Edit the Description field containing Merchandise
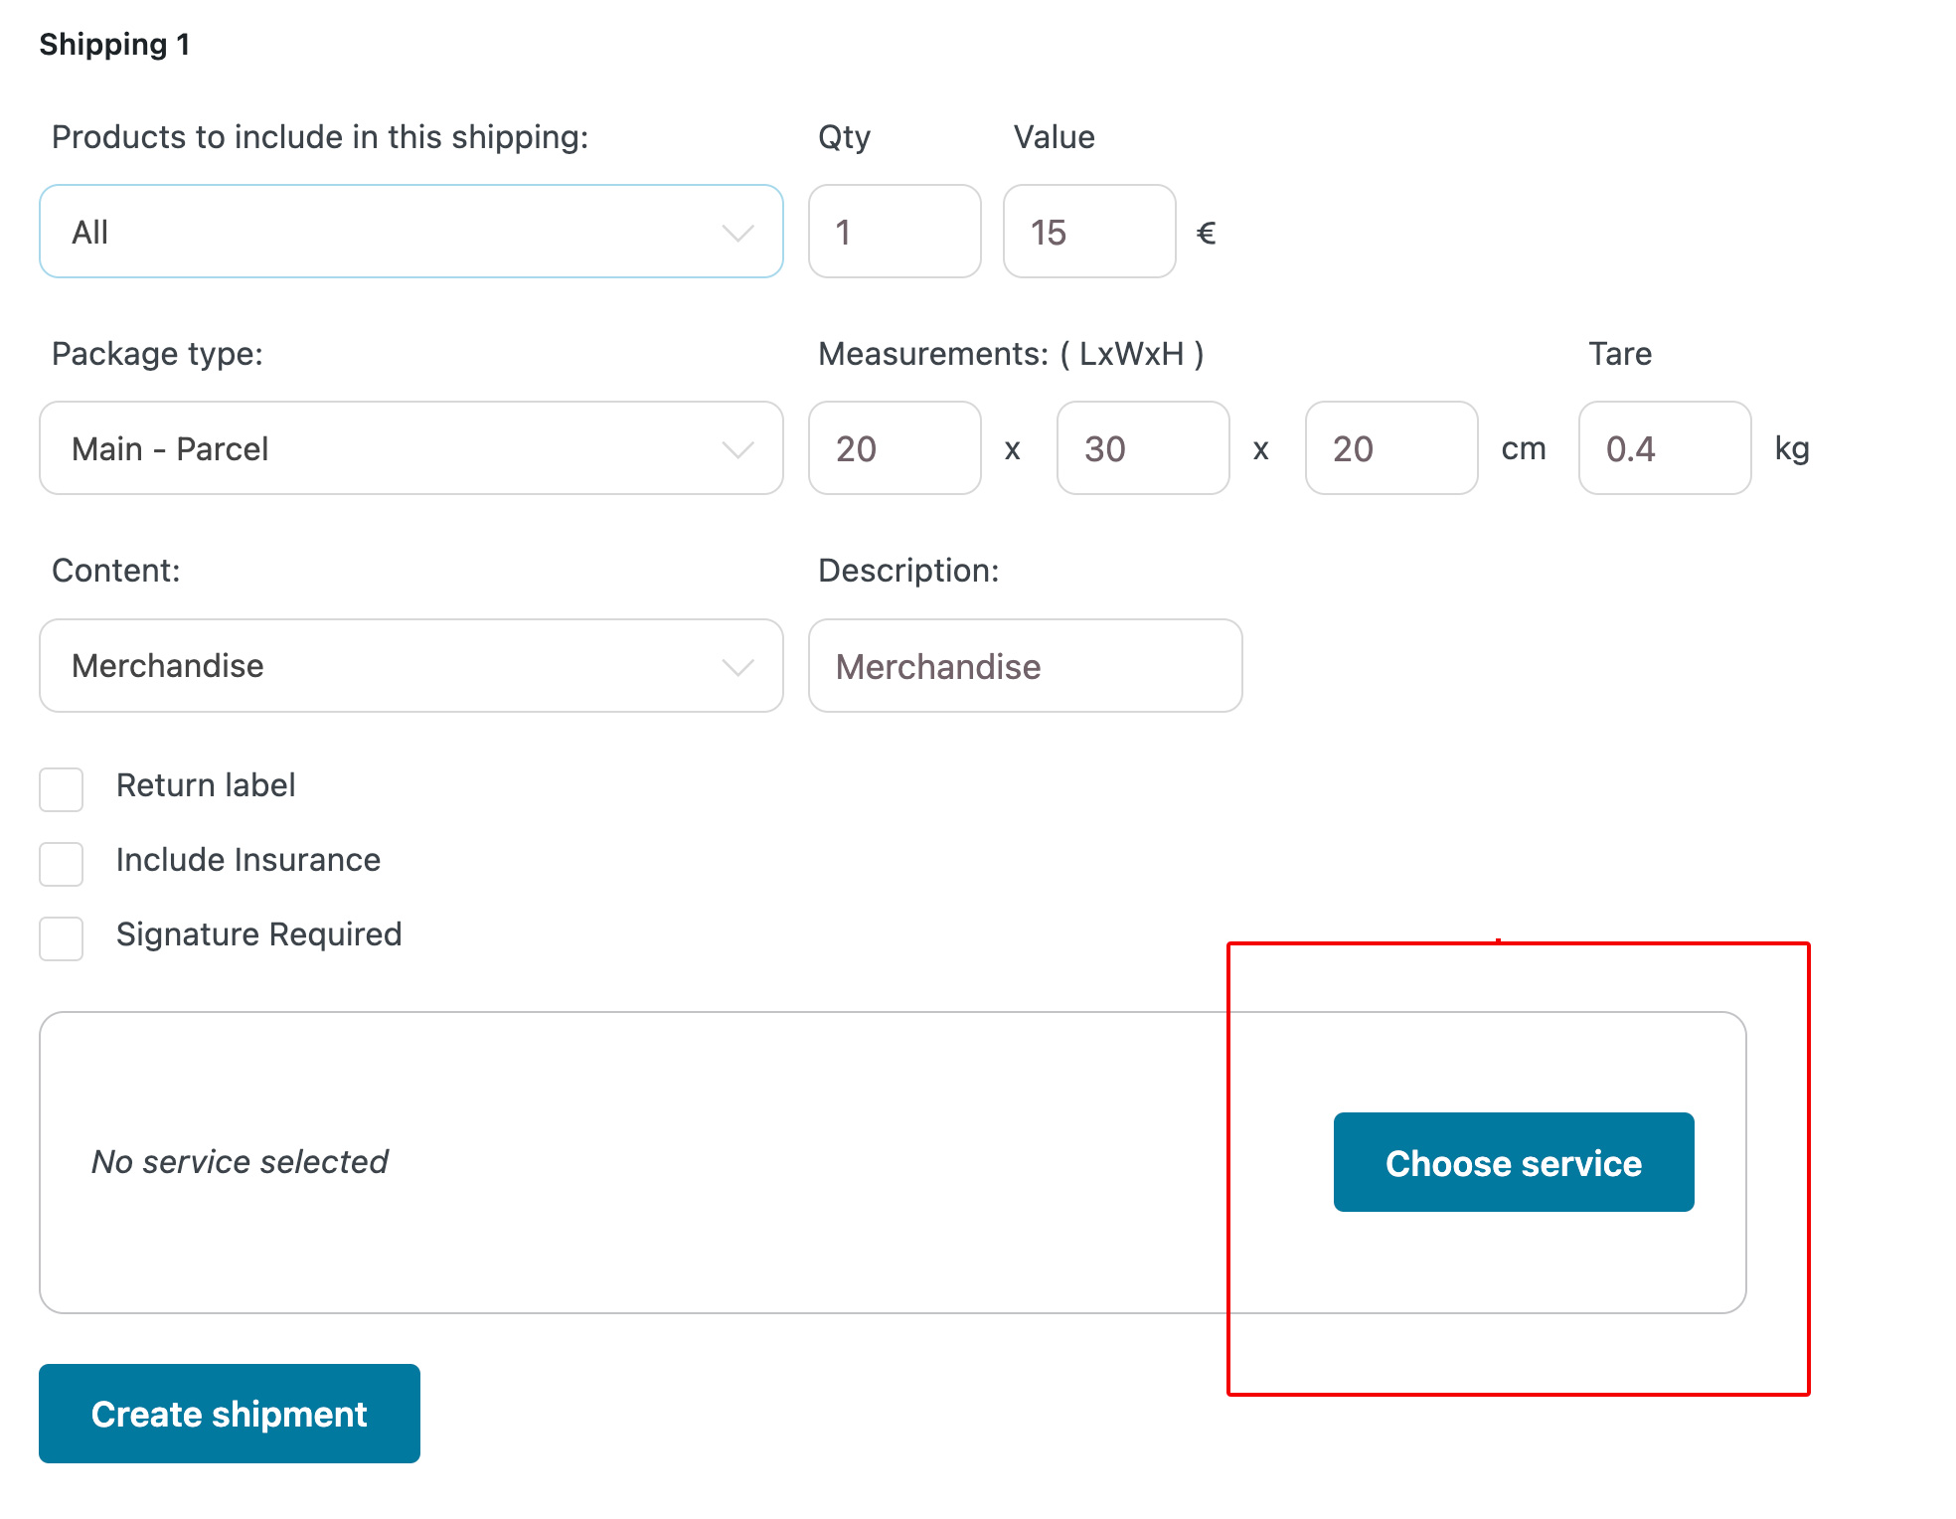The width and height of the screenshot is (1956, 1519). pos(1024,666)
